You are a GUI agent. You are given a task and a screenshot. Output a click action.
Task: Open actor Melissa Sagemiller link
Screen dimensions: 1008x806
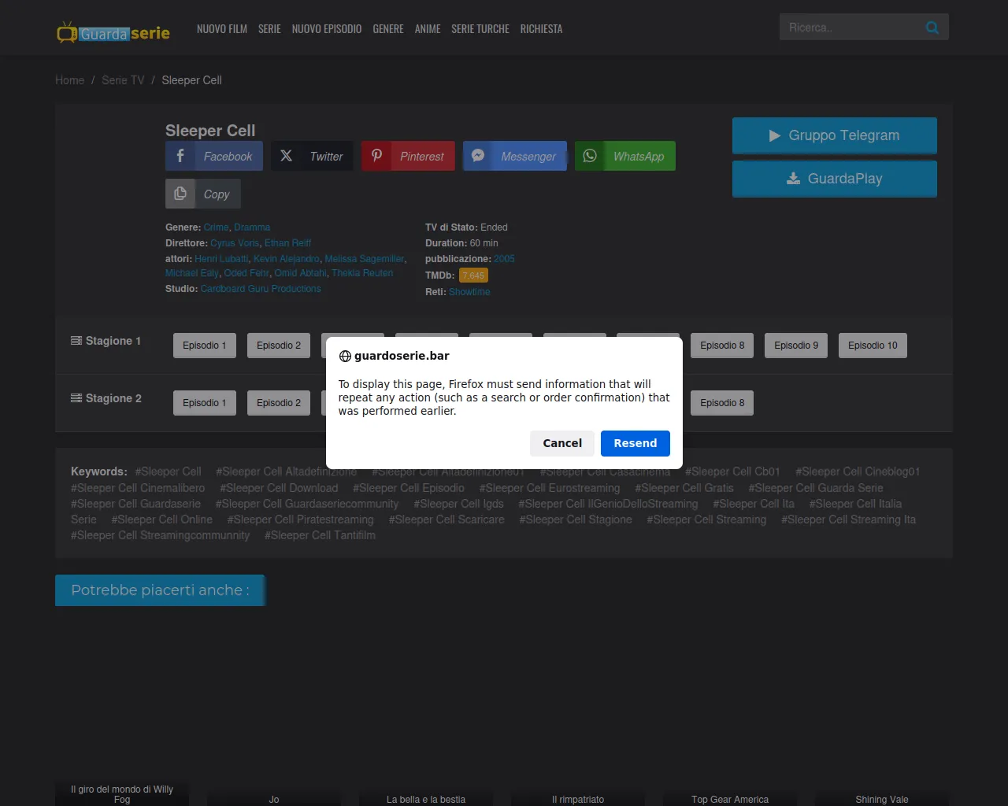[x=365, y=259]
